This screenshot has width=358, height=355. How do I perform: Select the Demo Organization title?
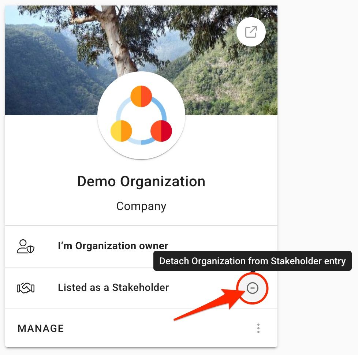[141, 182]
